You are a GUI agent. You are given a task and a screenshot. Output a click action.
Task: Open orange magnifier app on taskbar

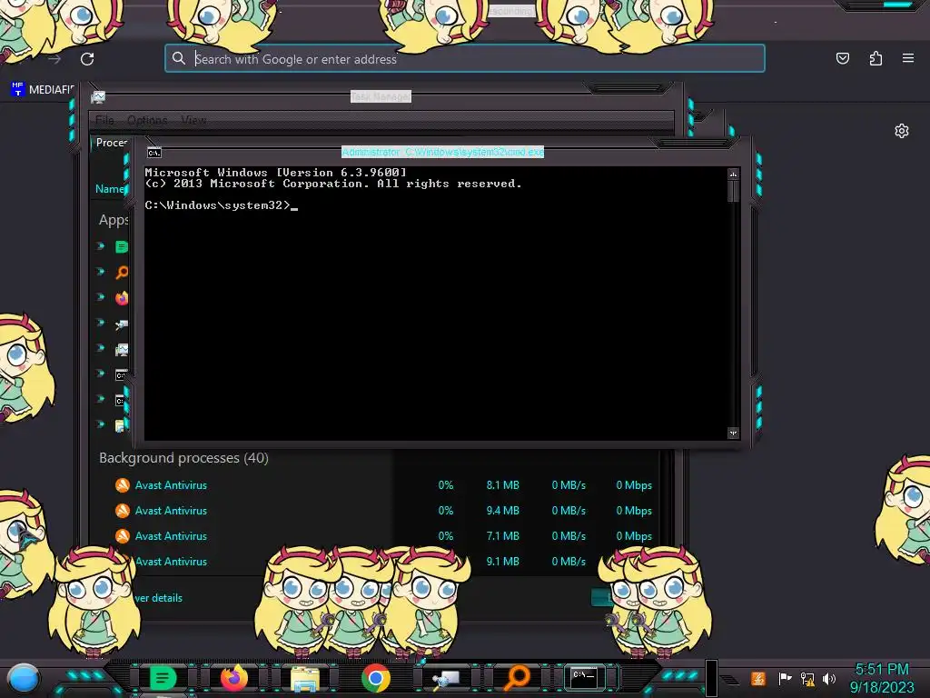[x=517, y=678]
